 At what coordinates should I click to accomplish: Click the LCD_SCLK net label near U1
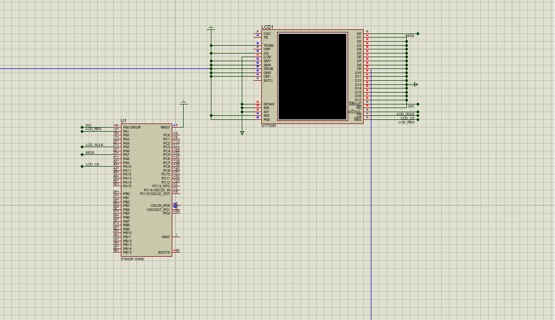[95, 145]
